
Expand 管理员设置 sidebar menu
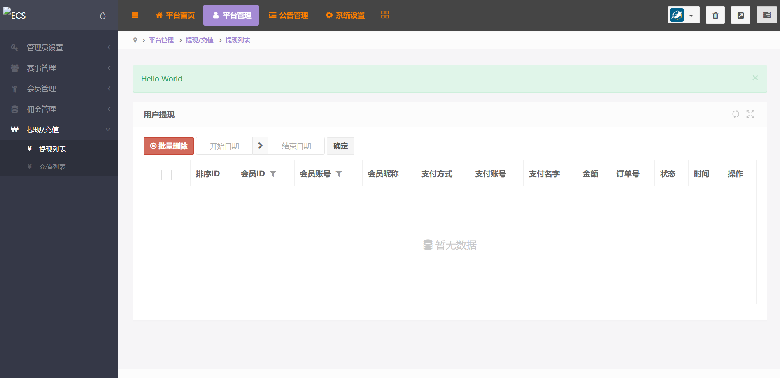click(59, 47)
